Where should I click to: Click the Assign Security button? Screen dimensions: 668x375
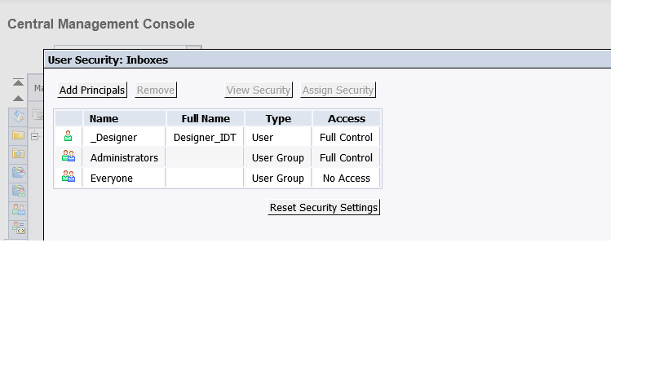(x=338, y=90)
